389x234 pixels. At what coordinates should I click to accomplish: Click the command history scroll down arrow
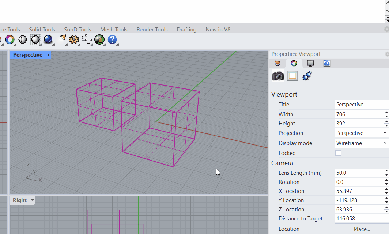tap(387, 11)
